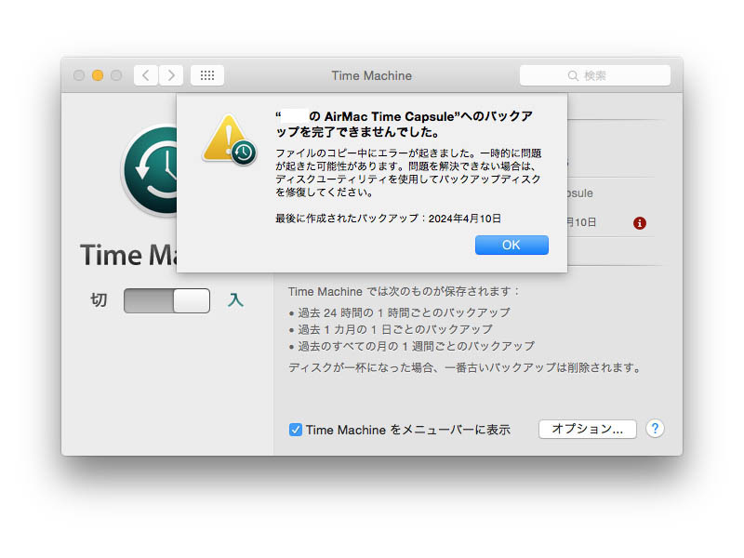Click the window title Time Machine
Viewport: 744px width, 558px height.
click(x=371, y=75)
